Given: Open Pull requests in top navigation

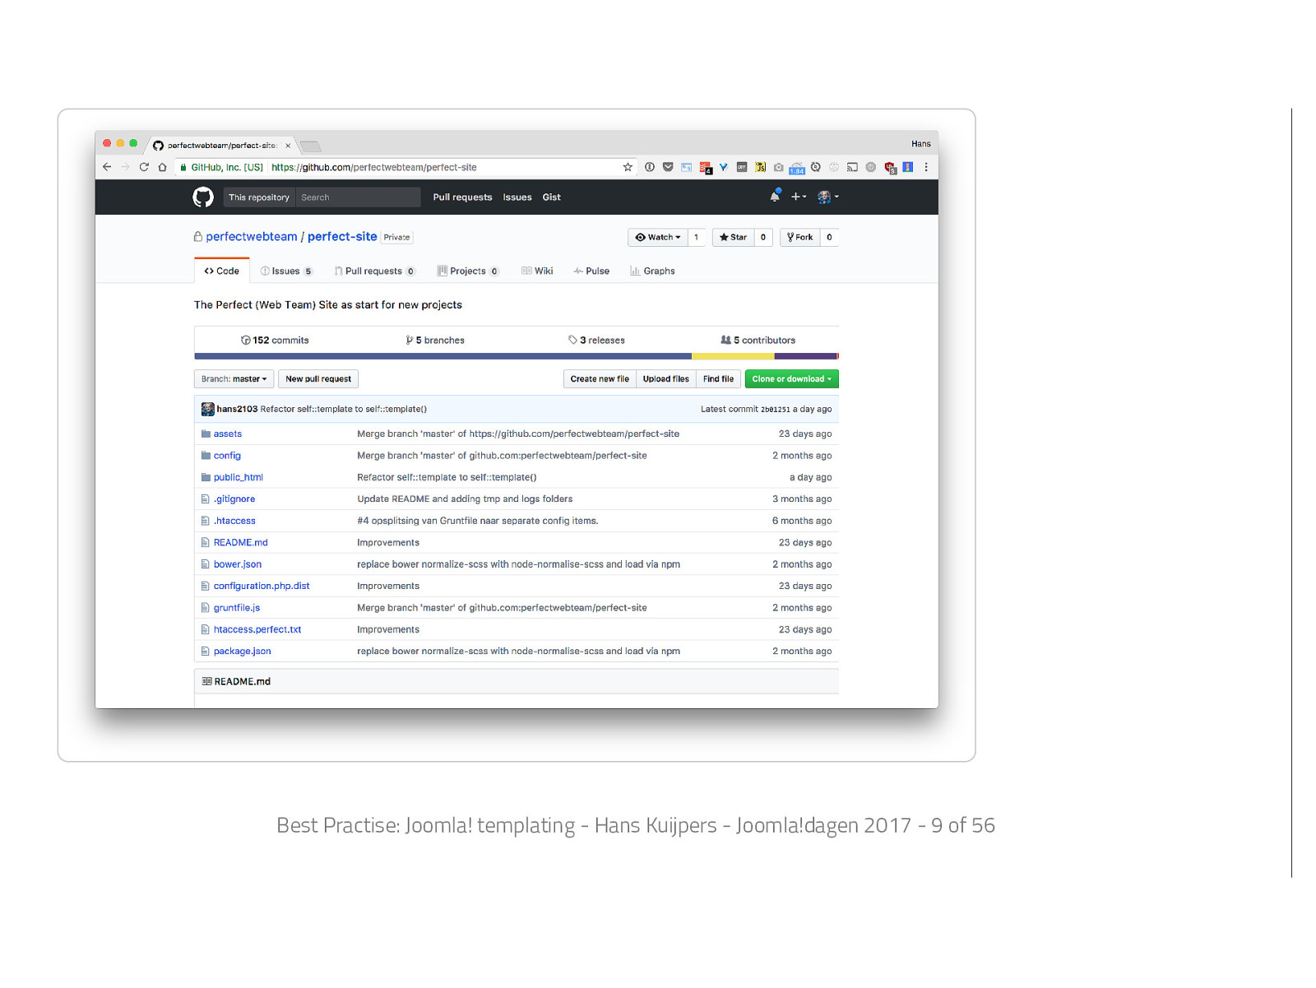Looking at the screenshot, I should pos(462,197).
